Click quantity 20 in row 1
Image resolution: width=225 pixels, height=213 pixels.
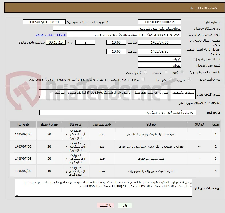point(49,134)
